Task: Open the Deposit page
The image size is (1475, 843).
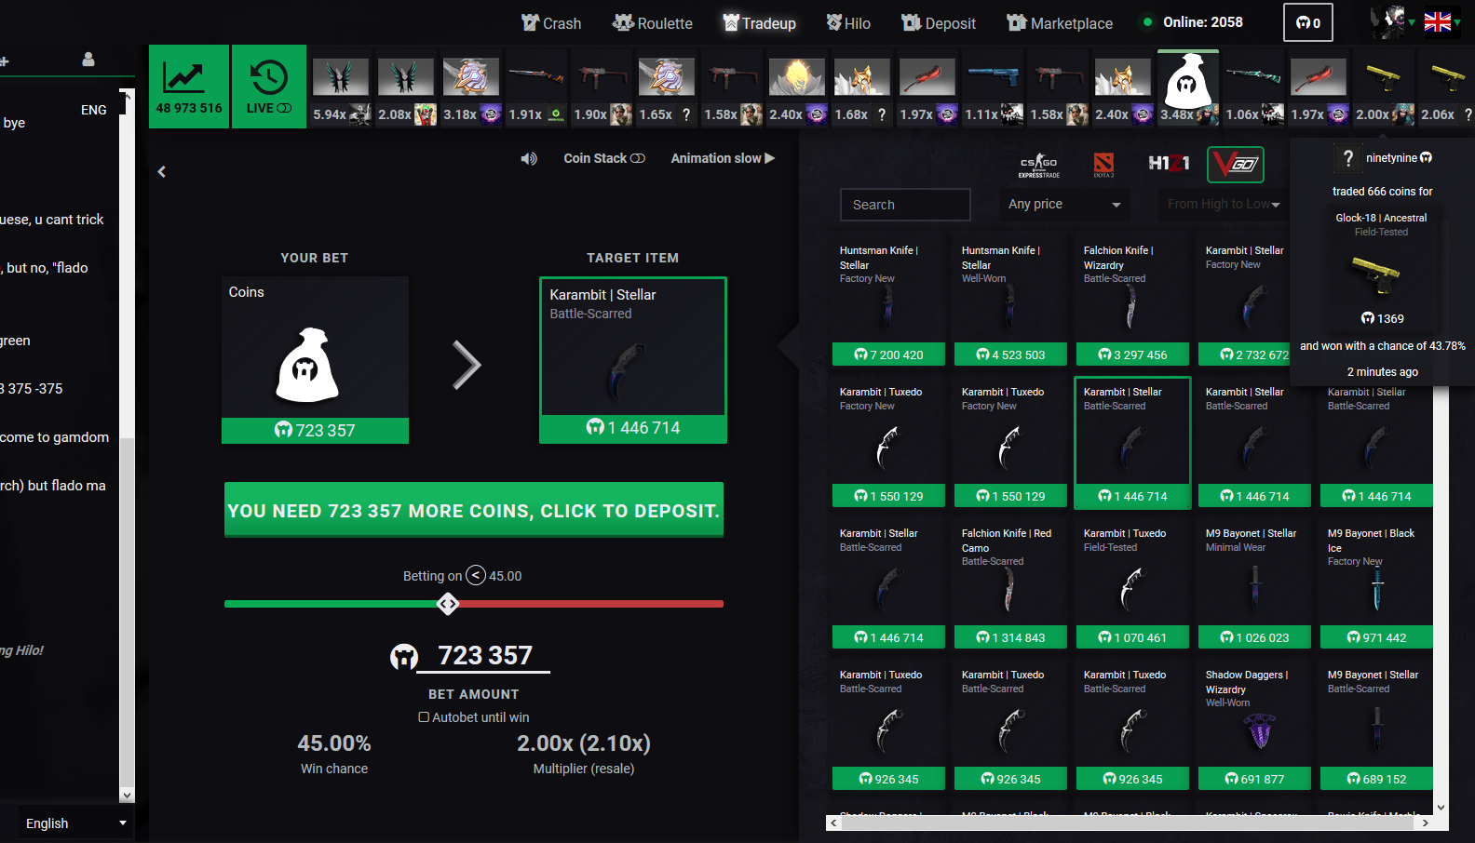Action: click(x=939, y=23)
